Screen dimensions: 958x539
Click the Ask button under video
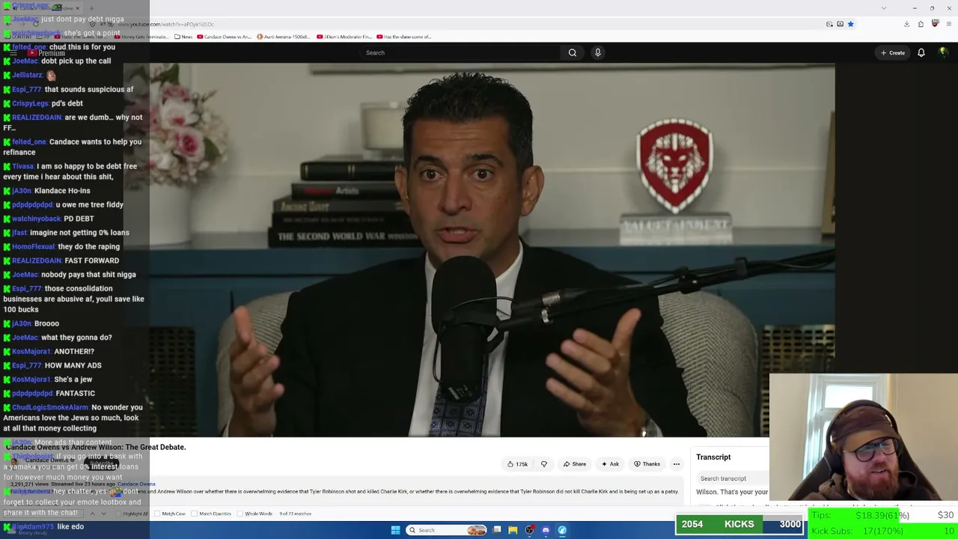click(x=611, y=464)
